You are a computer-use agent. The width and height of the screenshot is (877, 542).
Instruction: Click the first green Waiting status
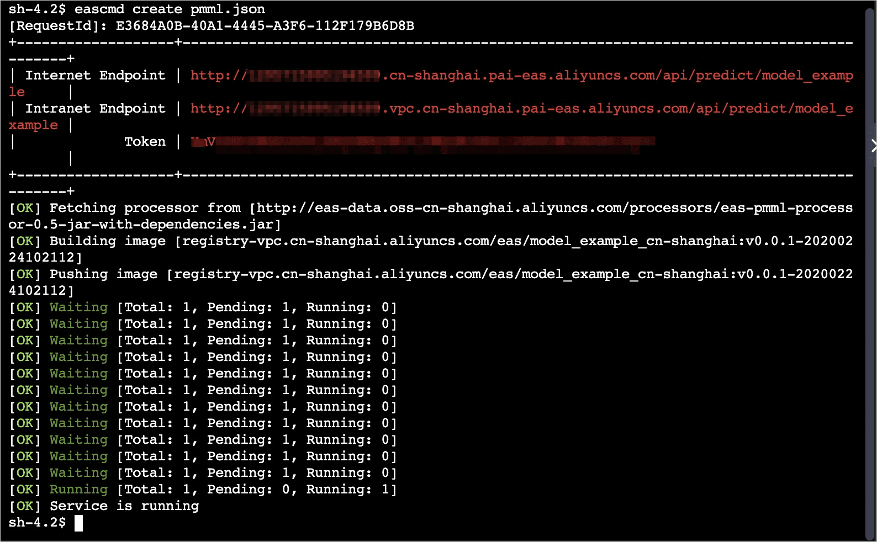[x=78, y=307]
